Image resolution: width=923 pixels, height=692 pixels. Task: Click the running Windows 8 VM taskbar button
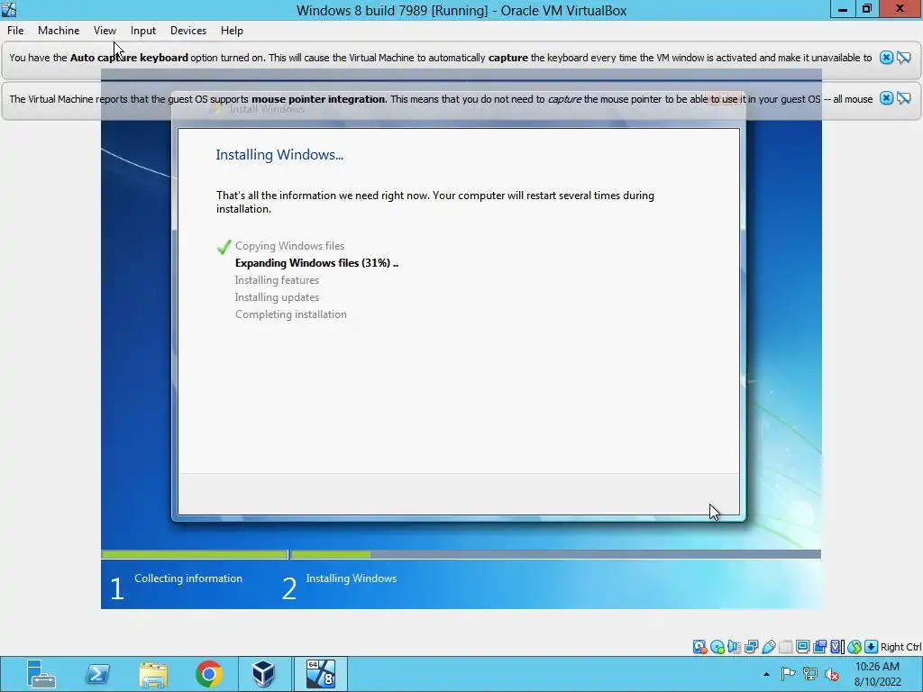[x=321, y=674]
